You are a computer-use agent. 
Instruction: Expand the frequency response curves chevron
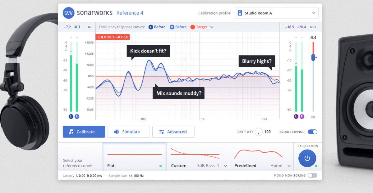(212, 27)
